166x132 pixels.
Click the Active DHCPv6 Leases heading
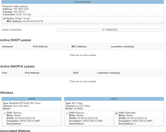click(x=17, y=66)
